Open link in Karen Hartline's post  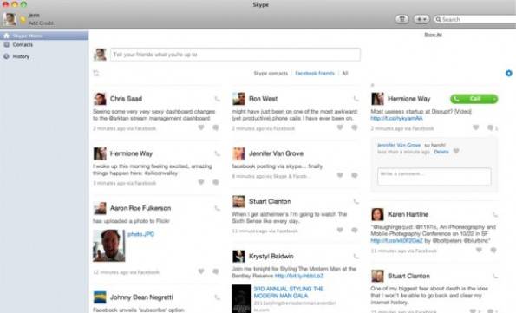click(396, 240)
